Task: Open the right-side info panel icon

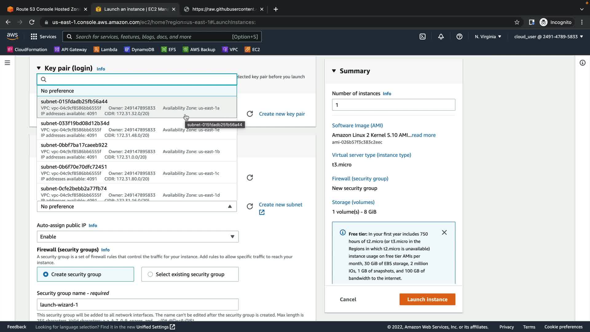Action: (x=582, y=63)
